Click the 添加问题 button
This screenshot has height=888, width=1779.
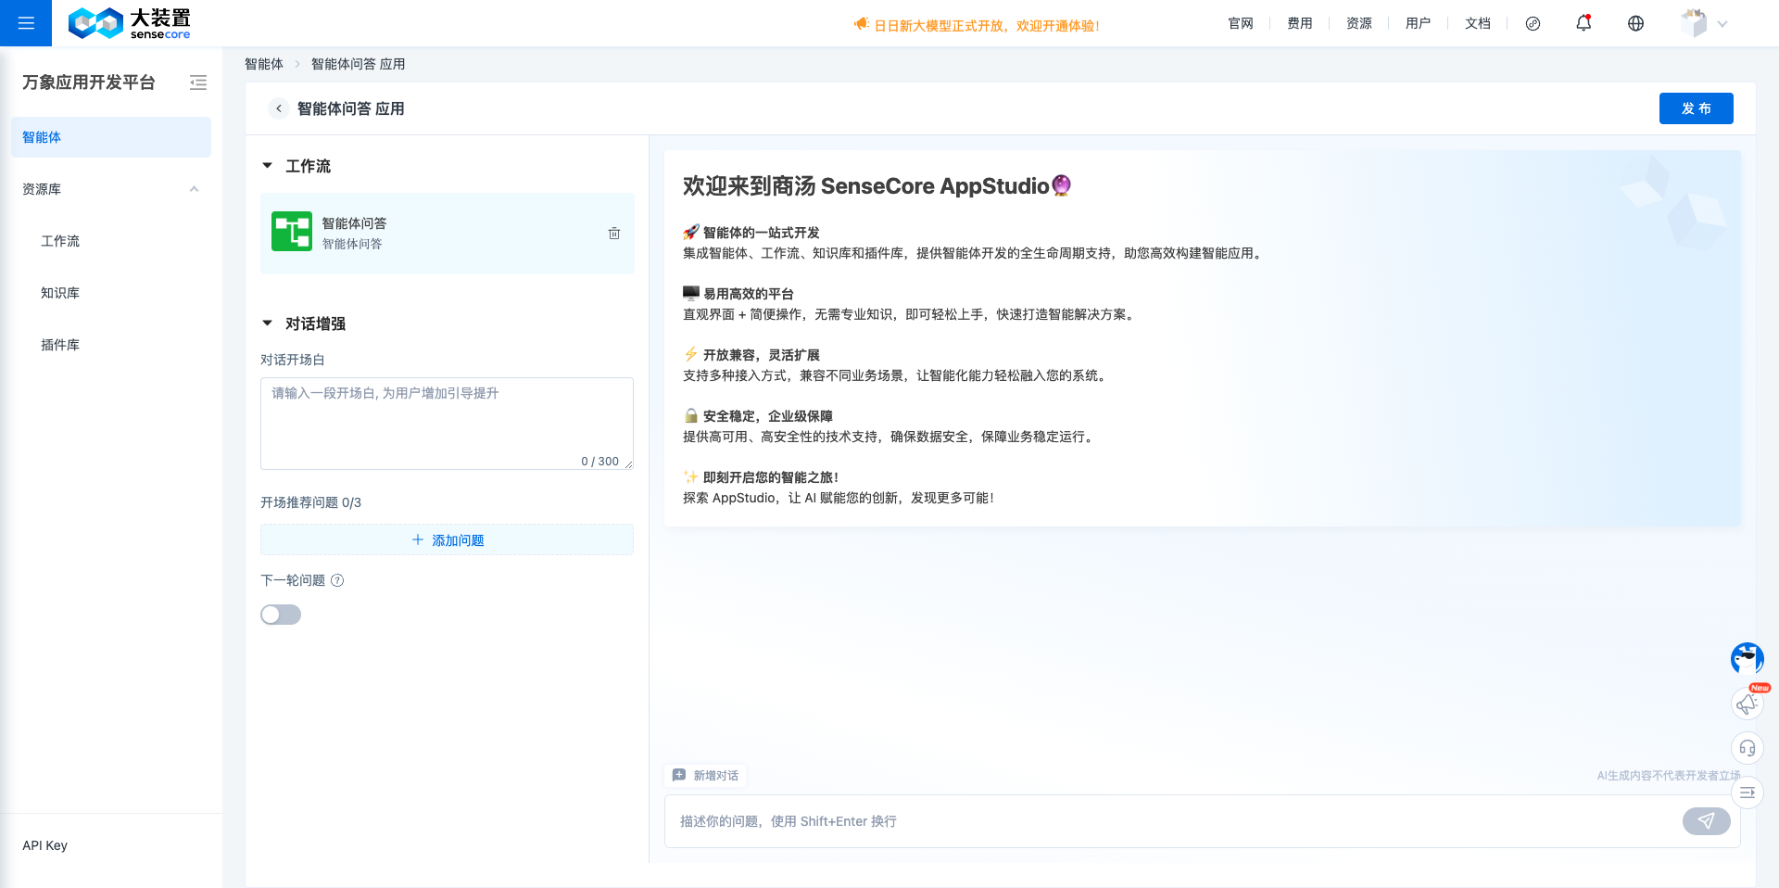(447, 539)
